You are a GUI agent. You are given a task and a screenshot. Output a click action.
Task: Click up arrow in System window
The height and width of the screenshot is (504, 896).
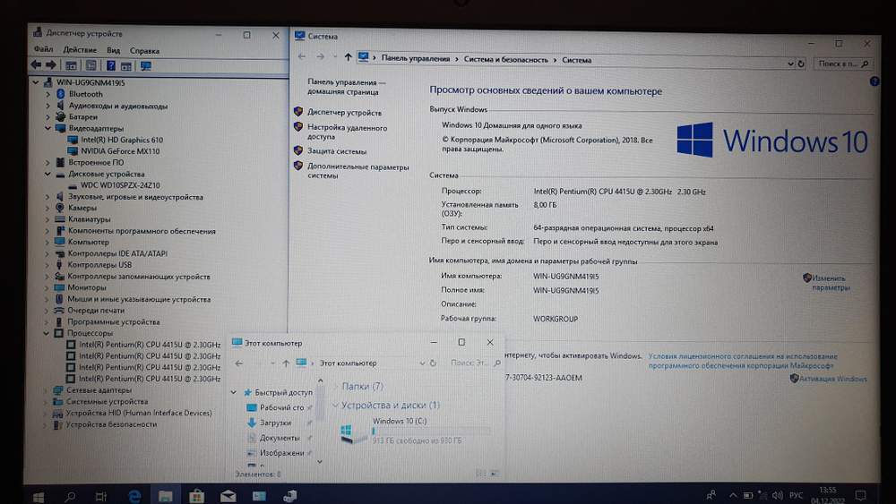pos(348,57)
